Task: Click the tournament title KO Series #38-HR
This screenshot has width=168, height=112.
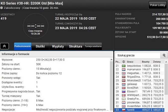Action: click(32, 3)
